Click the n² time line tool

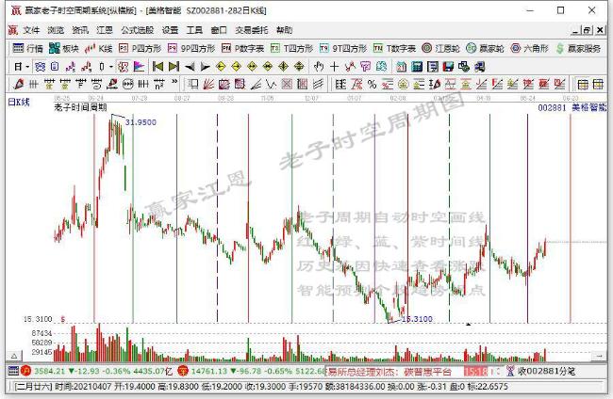(159, 84)
